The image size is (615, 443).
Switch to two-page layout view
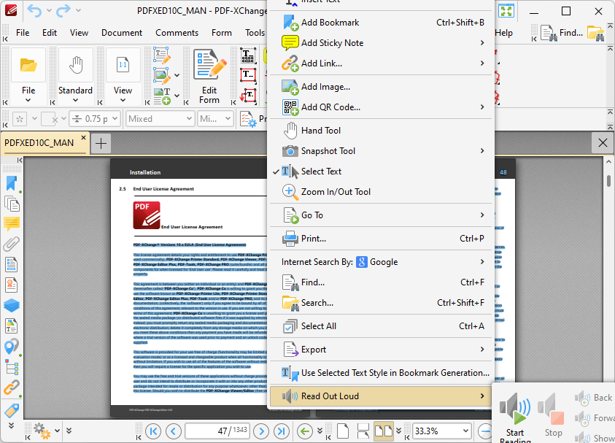coord(384,431)
